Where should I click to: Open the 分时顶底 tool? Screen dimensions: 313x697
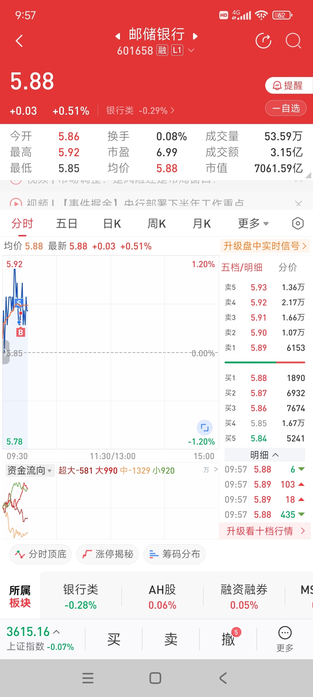click(x=41, y=554)
